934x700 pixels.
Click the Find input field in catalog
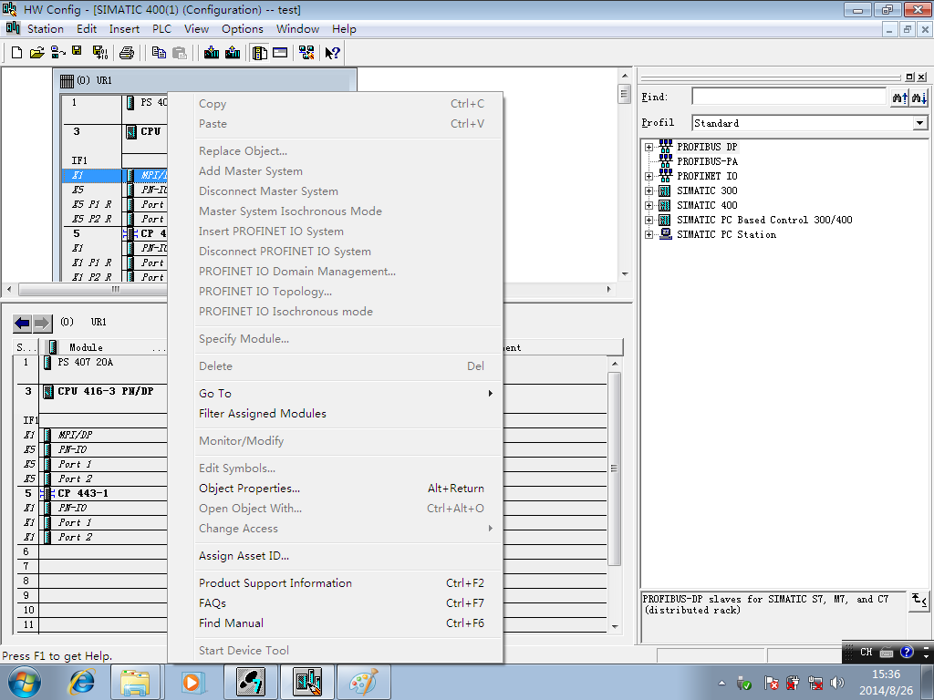[x=789, y=97]
